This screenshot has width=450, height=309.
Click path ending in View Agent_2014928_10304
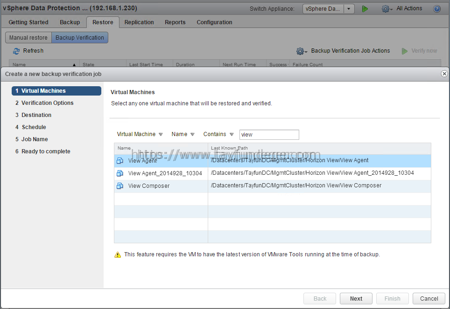(x=312, y=173)
